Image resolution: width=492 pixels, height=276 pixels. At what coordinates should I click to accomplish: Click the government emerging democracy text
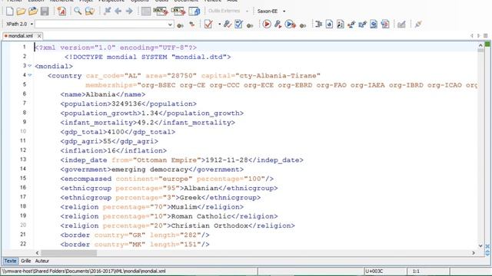150,169
